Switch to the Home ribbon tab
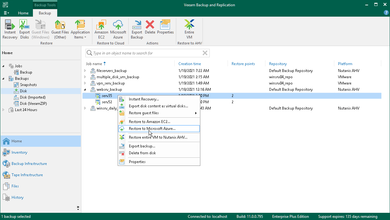390x220 pixels. (x=23, y=13)
